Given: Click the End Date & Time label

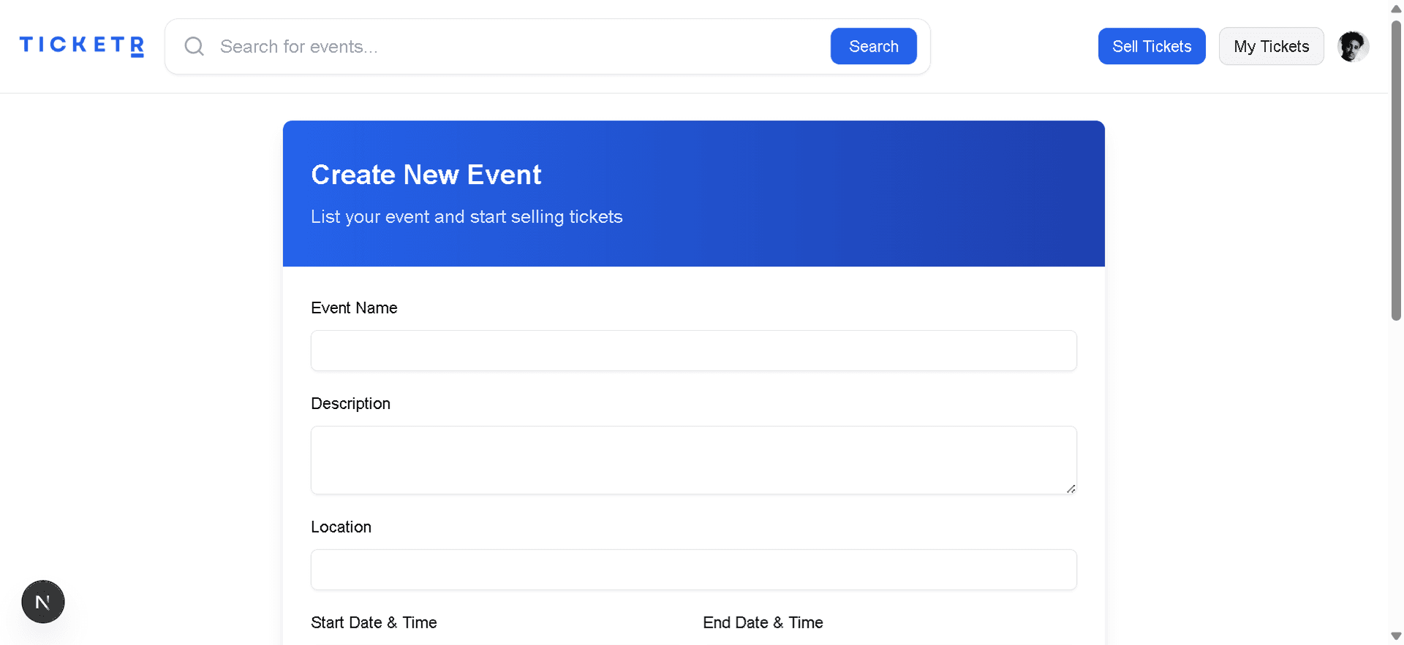Looking at the screenshot, I should pos(763,623).
